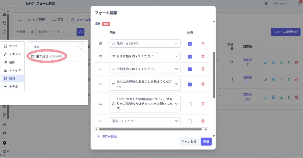Click the item picker 検索 field
The width and height of the screenshot is (303, 158).
click(57, 47)
